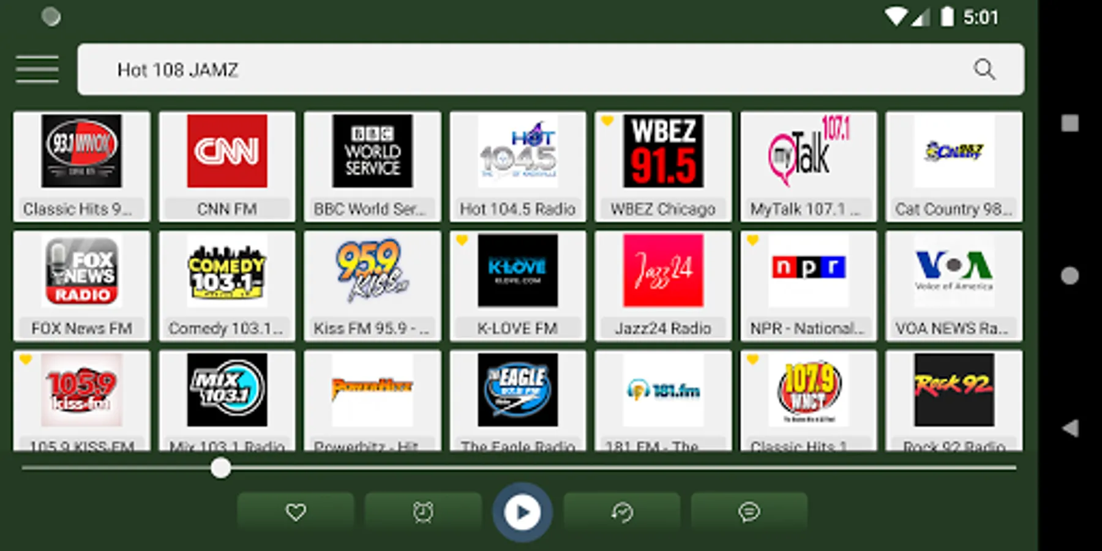Toggle the favorite heart on 107.9 WNCT card
Image resolution: width=1102 pixels, height=551 pixels.
752,359
